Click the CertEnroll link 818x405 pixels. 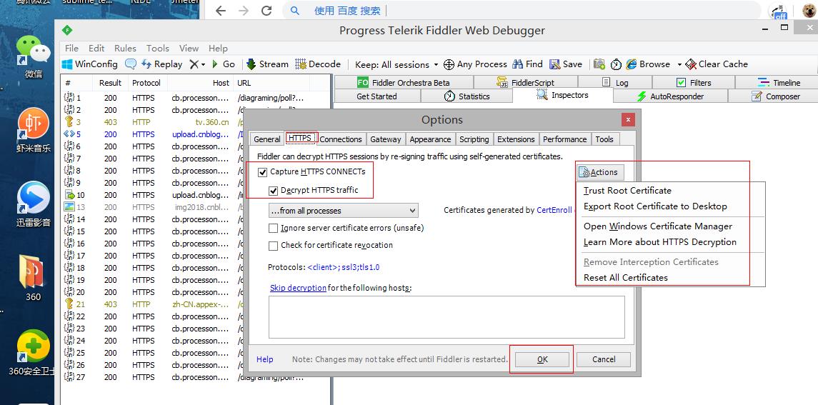pos(555,210)
